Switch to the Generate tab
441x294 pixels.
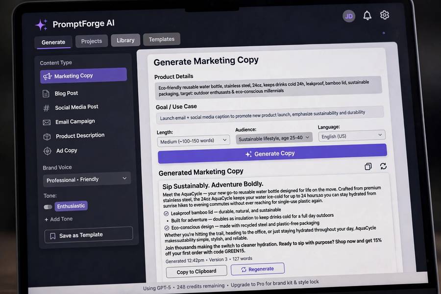pyautogui.click(x=53, y=42)
